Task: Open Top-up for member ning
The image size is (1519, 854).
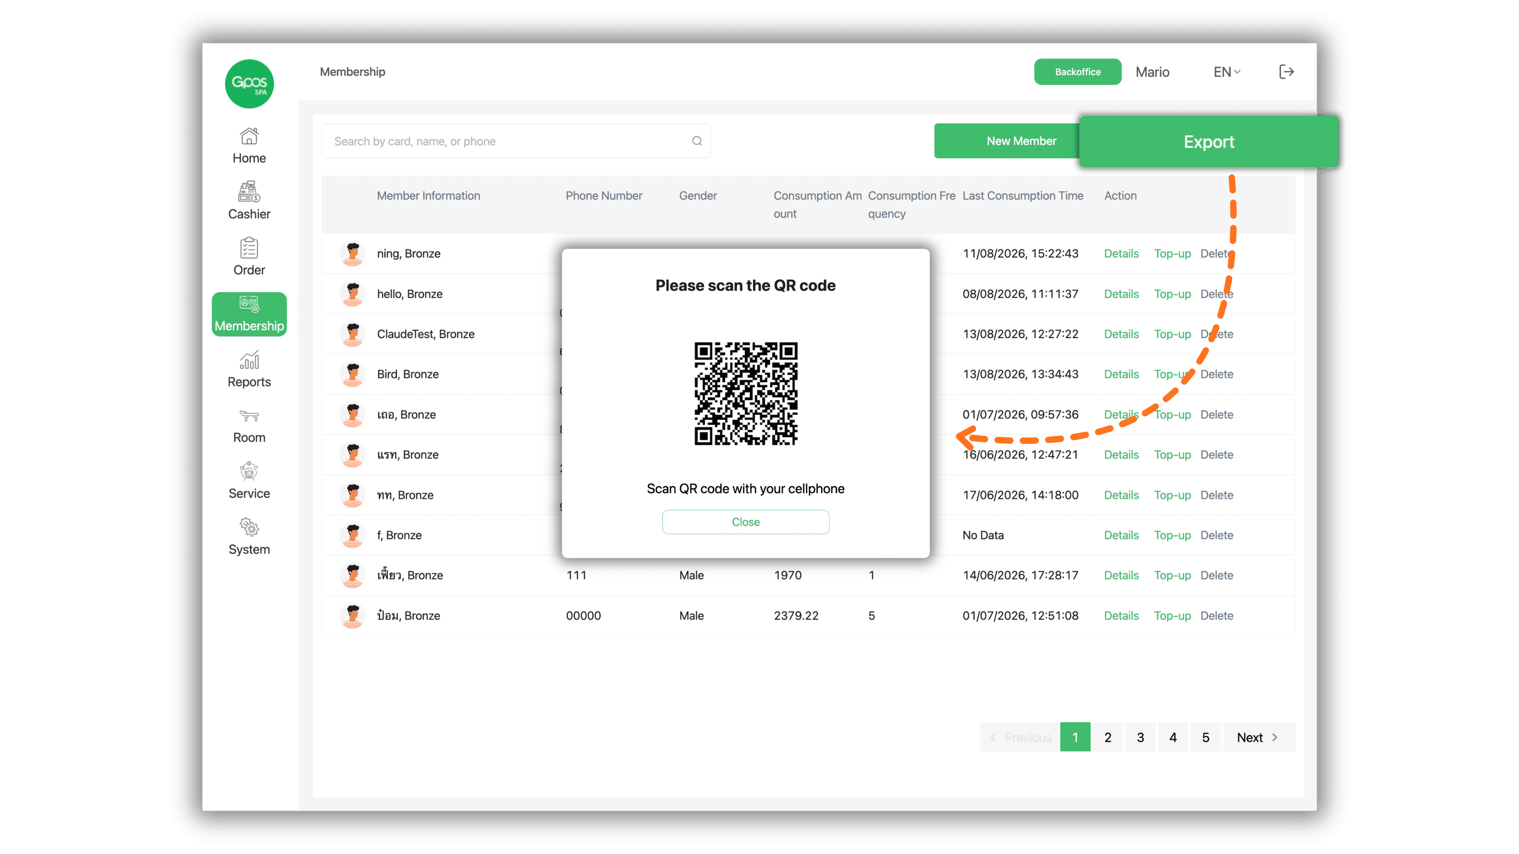Action: point(1172,253)
